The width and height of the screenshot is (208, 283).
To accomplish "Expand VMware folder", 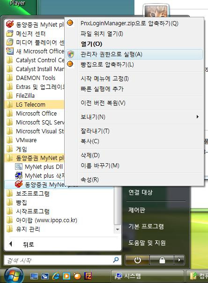I will click(x=34, y=140).
